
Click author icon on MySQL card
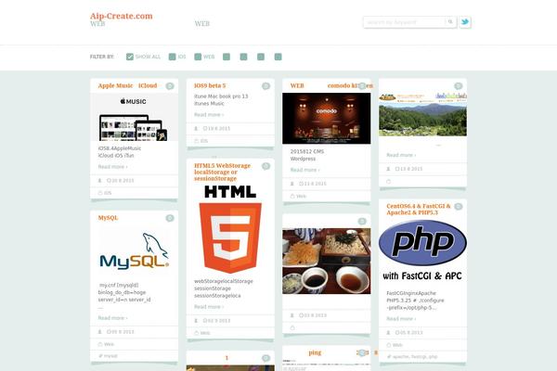(x=100, y=332)
